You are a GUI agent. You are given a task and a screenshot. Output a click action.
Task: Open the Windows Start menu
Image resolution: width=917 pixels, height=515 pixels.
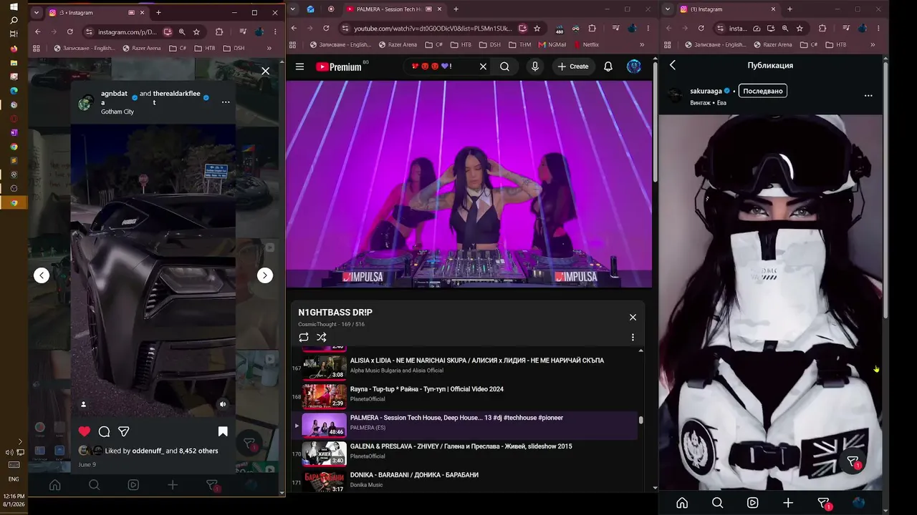[x=14, y=7]
